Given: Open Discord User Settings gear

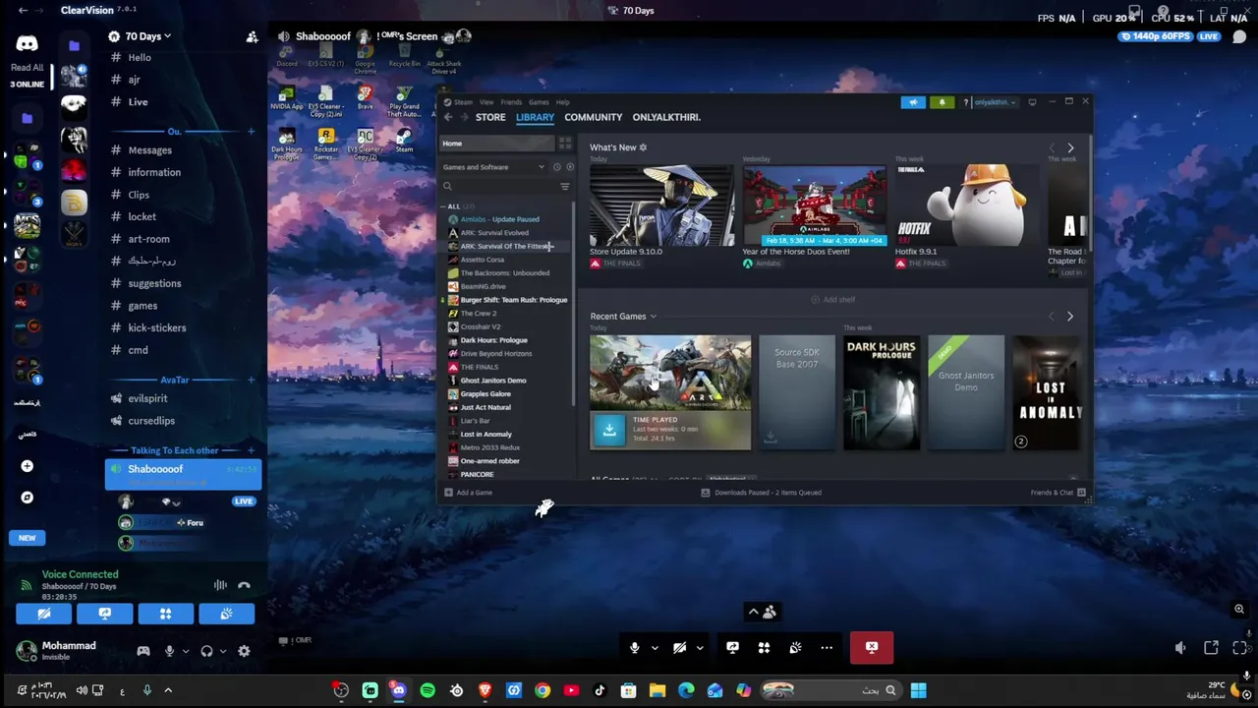Looking at the screenshot, I should pos(244,651).
